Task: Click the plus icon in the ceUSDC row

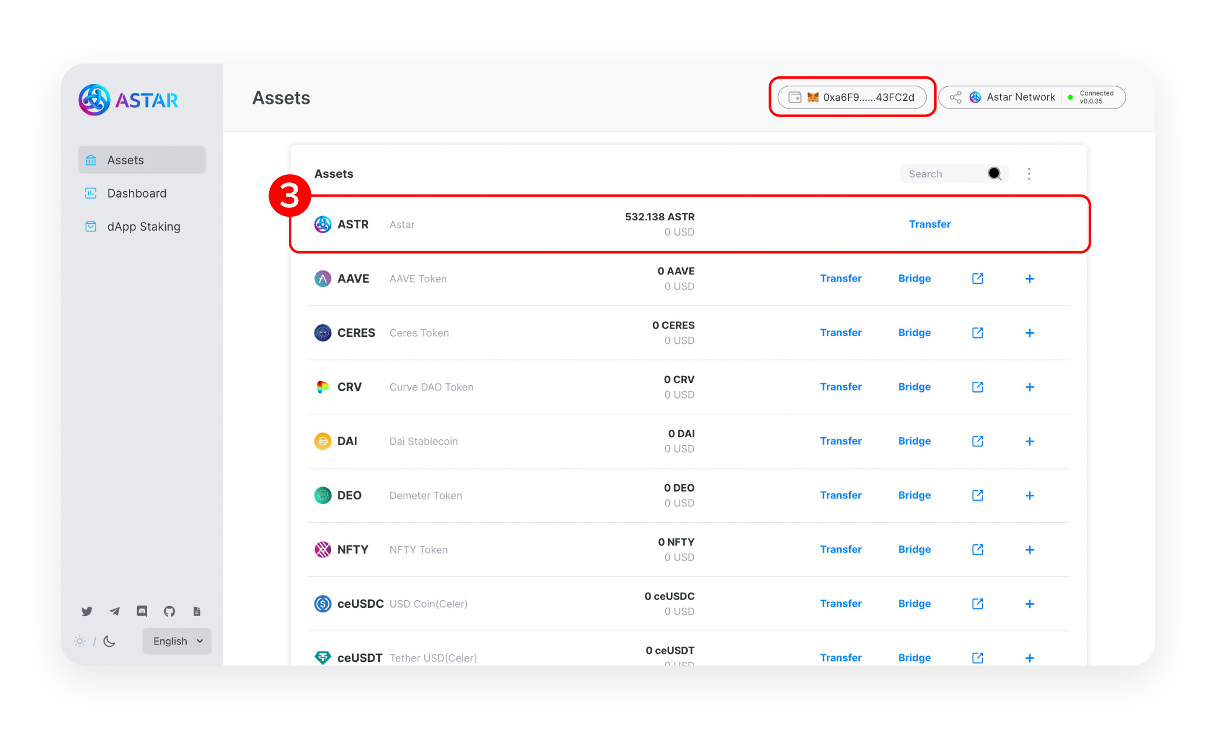Action: [x=1030, y=604]
